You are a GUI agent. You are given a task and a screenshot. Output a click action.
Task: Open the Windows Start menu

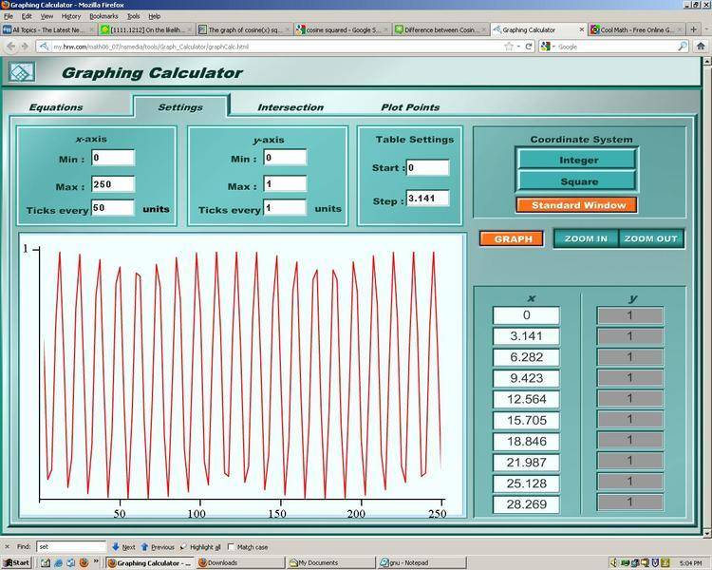tap(16, 562)
